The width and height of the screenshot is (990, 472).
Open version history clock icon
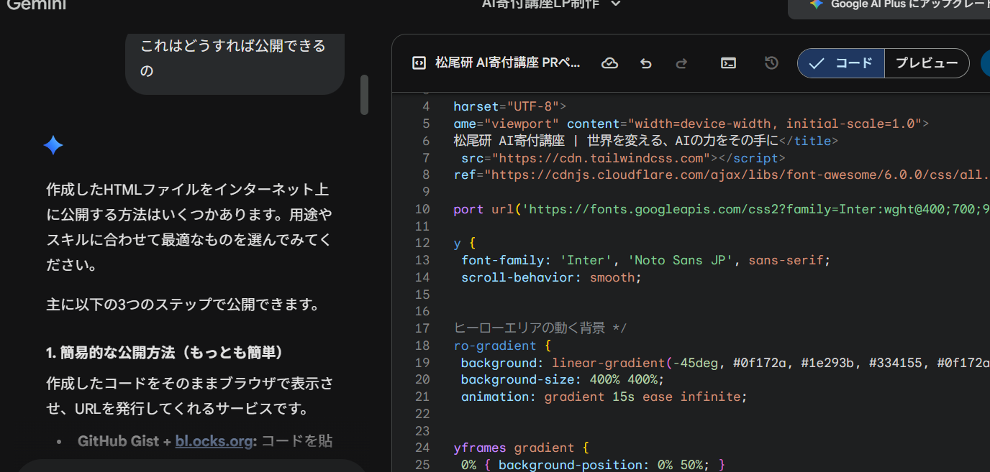[x=771, y=63]
